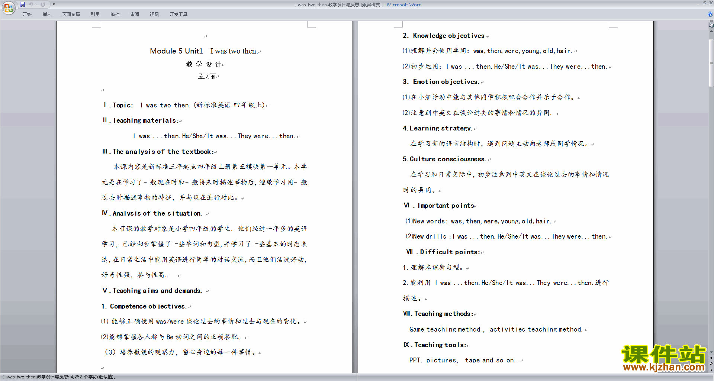Click the line '3. Emotion objectives.'
714x381 pixels.
[441, 82]
